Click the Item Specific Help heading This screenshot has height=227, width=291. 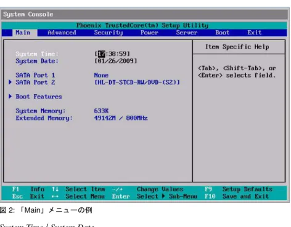[237, 47]
